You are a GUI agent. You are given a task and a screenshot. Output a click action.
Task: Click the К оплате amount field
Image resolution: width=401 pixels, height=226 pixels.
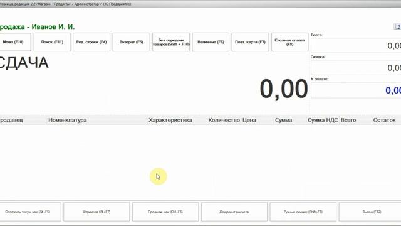[356, 90]
